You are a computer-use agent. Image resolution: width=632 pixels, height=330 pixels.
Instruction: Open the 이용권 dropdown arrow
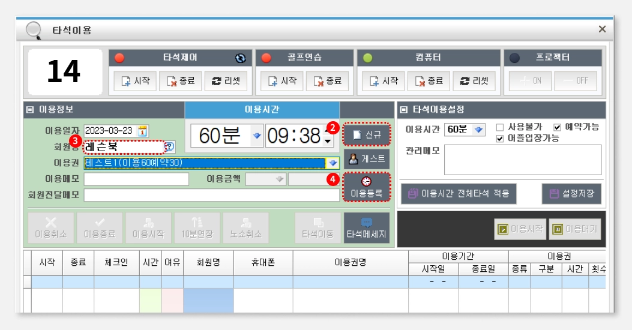click(333, 163)
